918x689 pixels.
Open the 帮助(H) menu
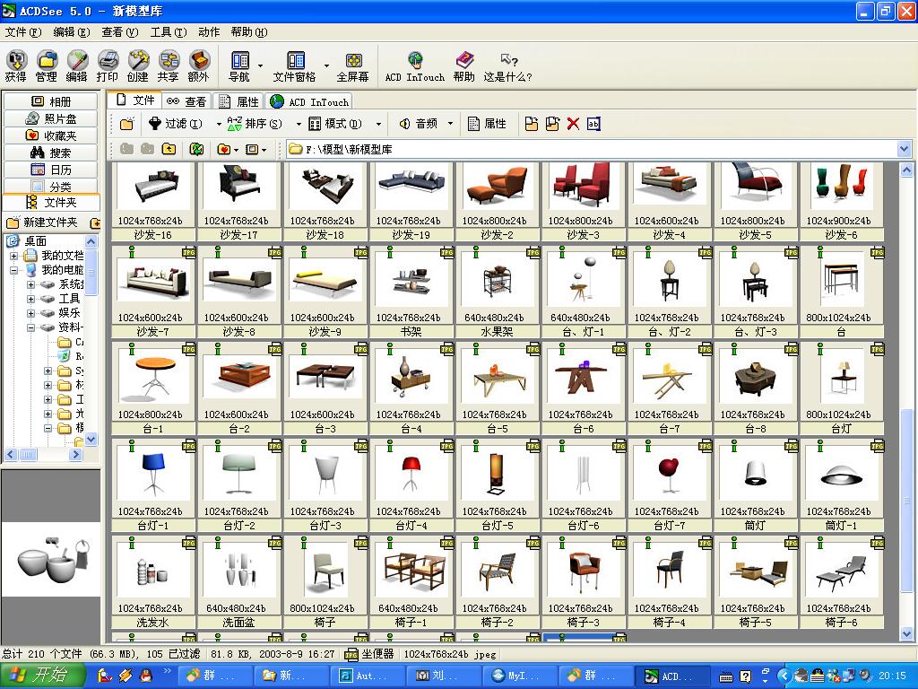[x=249, y=32]
